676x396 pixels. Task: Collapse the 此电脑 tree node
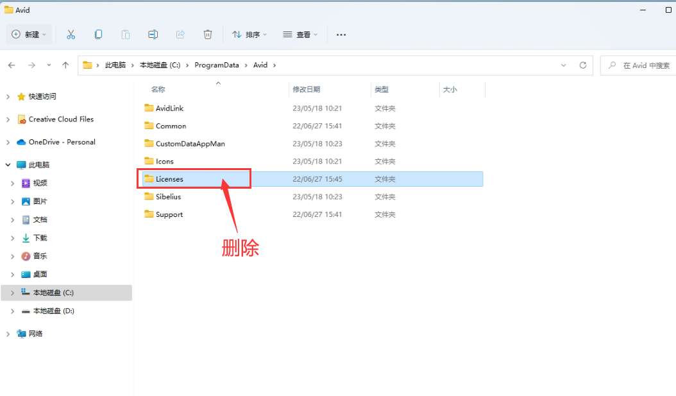(x=8, y=165)
